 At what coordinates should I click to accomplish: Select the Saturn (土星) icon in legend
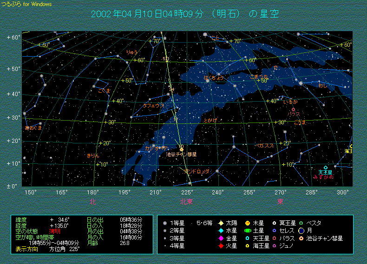[248, 231]
